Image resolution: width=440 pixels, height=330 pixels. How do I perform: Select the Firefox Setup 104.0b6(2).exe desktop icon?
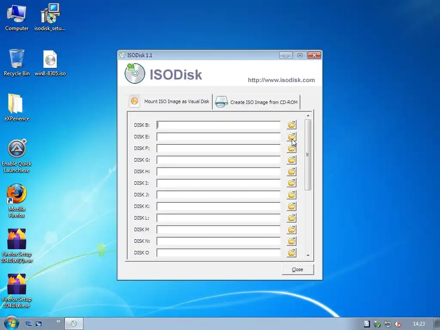point(17,246)
